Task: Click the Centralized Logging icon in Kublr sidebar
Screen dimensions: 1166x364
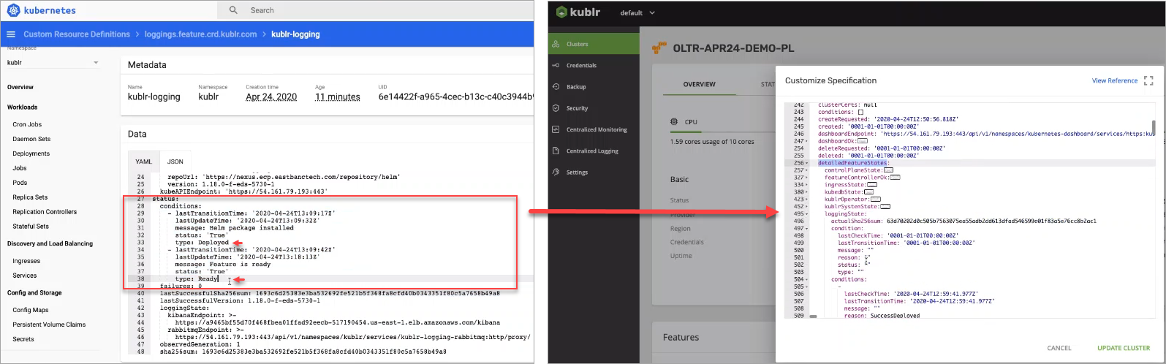Action: [x=556, y=151]
